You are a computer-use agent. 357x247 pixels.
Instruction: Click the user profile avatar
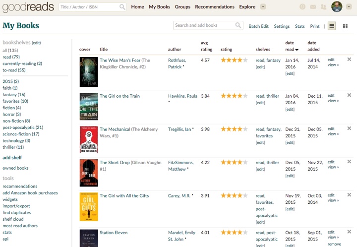(337, 7)
